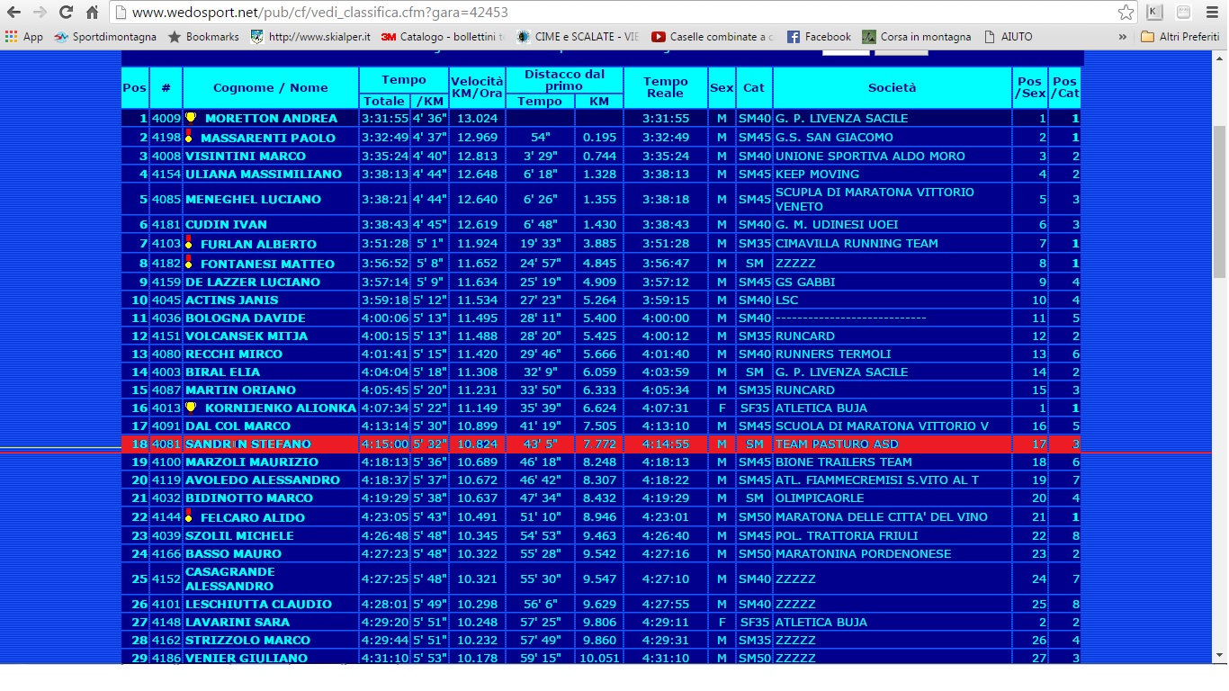Open the Sportdimontagna bookmark
This screenshot has width=1229, height=691.
(x=105, y=37)
